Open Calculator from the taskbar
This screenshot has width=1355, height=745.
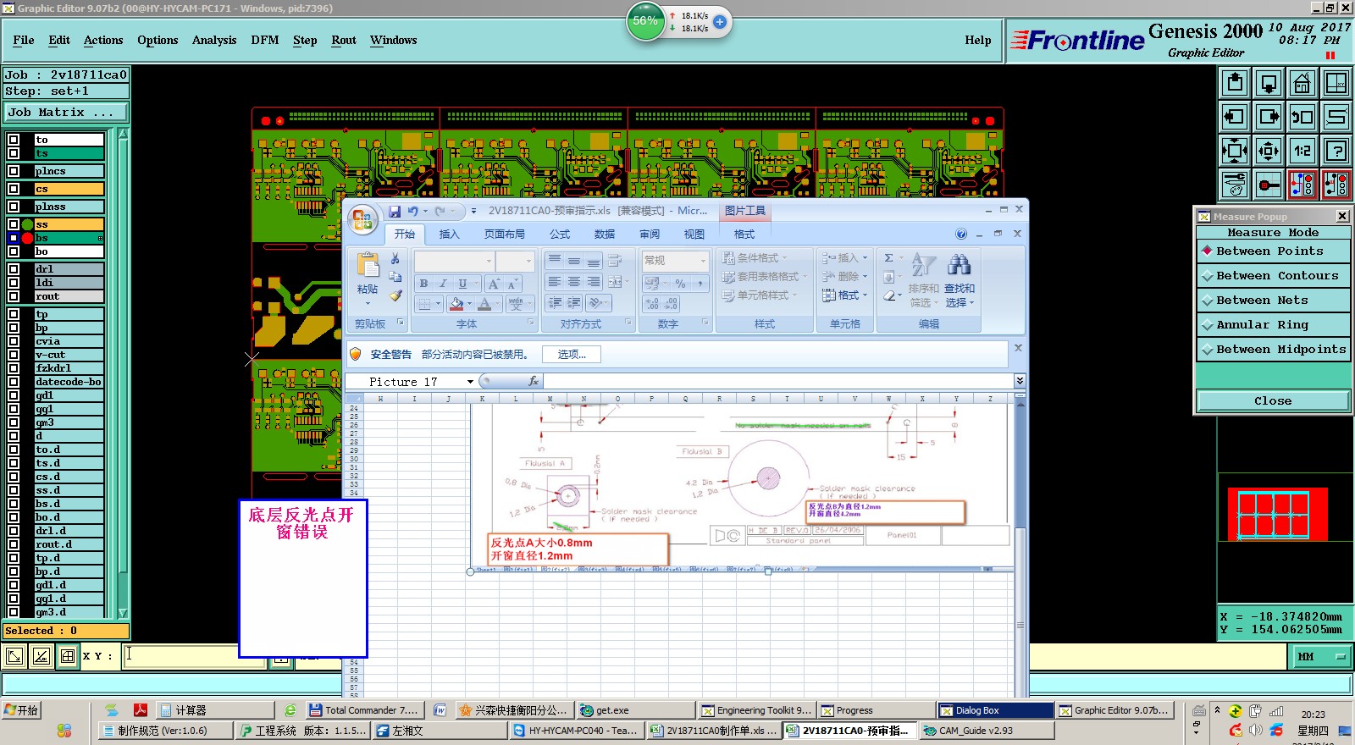pyautogui.click(x=215, y=710)
